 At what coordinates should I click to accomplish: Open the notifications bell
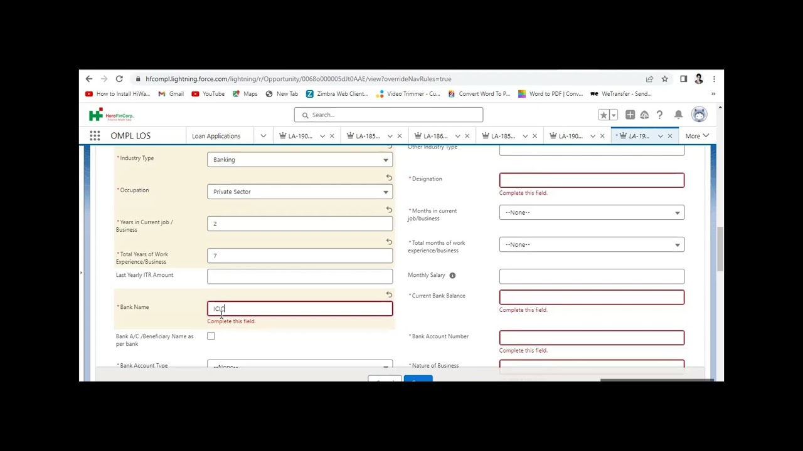coord(678,115)
